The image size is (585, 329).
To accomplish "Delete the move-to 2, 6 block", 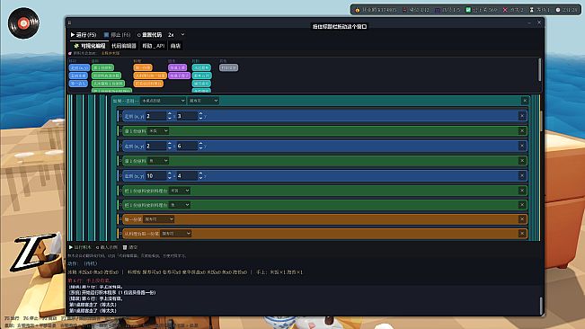I will coord(521,146).
